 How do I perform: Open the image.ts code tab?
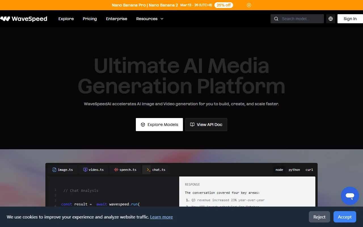63,170
